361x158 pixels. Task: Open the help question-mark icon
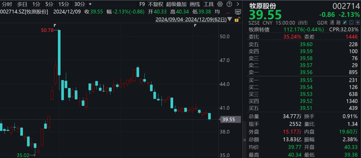point(229,4)
